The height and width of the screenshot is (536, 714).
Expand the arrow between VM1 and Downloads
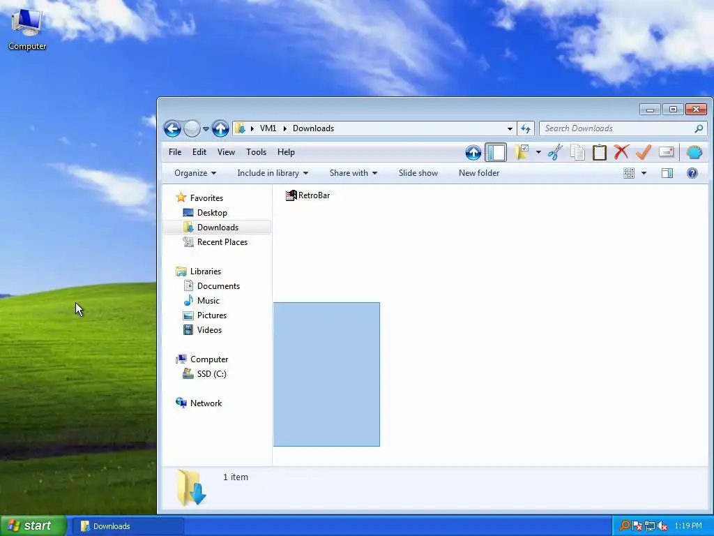(x=285, y=128)
